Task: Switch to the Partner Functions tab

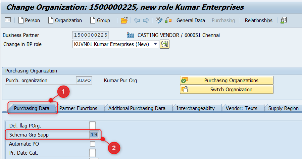Action: coord(79,108)
